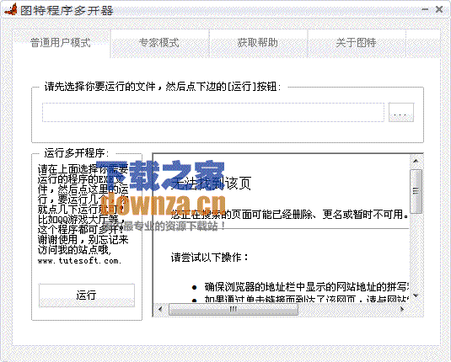Close the 图特程序多开器 window

tap(439, 9)
